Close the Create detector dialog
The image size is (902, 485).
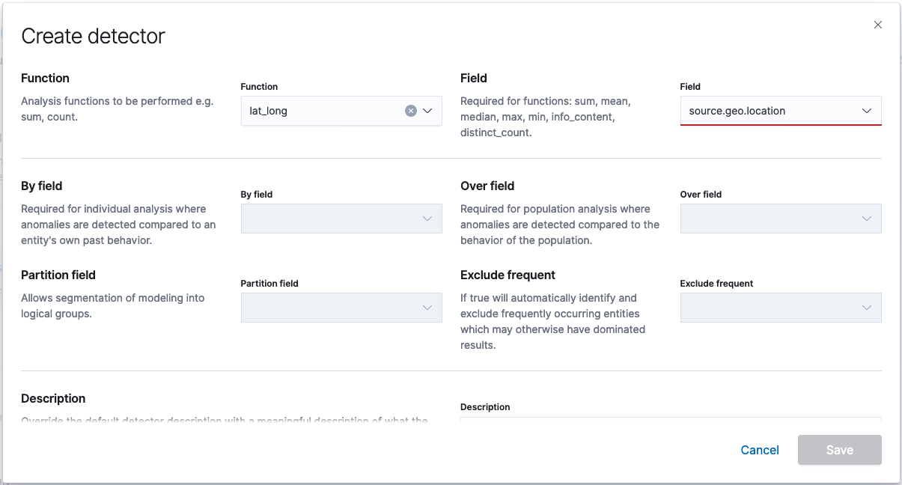click(x=878, y=25)
